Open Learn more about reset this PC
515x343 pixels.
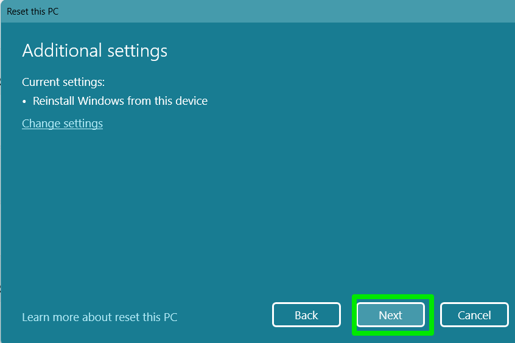(99, 317)
